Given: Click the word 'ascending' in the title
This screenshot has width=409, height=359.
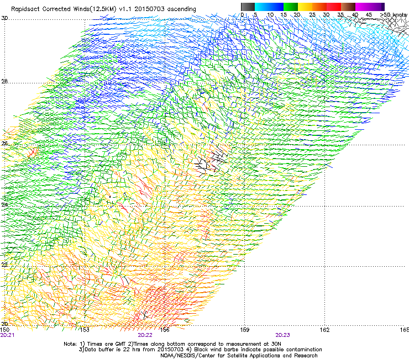Looking at the screenshot, I should point(181,9).
